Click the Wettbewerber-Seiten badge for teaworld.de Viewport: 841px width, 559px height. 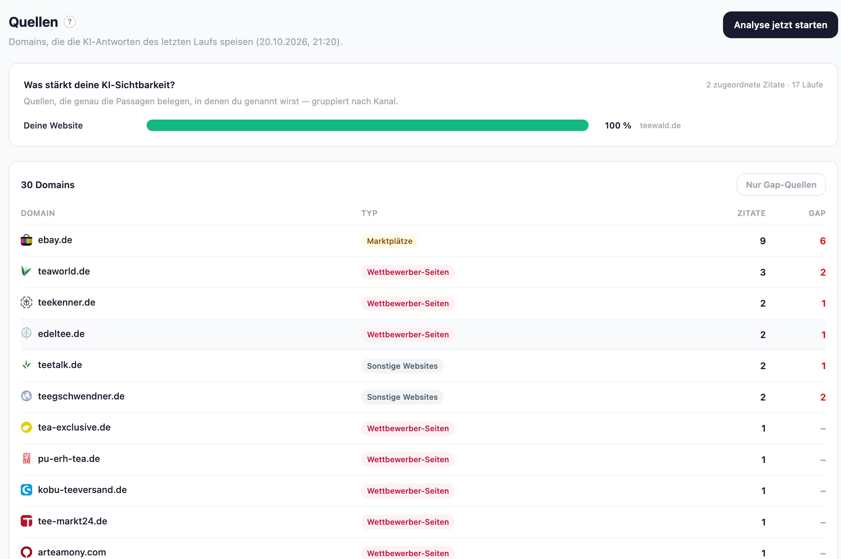[x=408, y=272]
